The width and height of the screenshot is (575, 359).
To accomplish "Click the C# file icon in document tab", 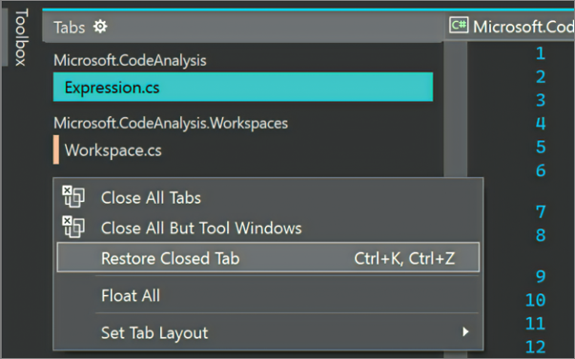I will (459, 26).
